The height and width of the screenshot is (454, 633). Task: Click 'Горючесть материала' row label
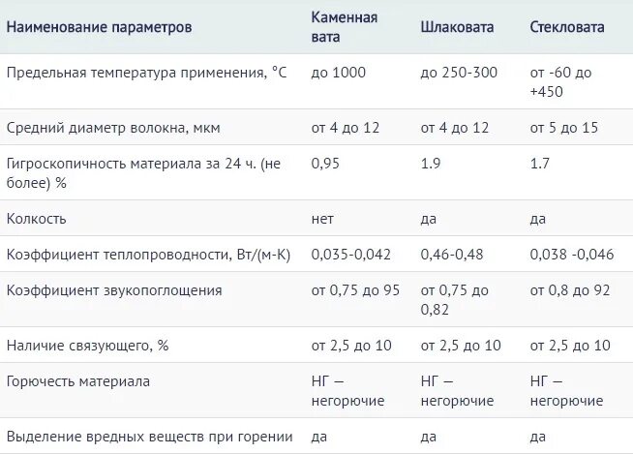77,381
